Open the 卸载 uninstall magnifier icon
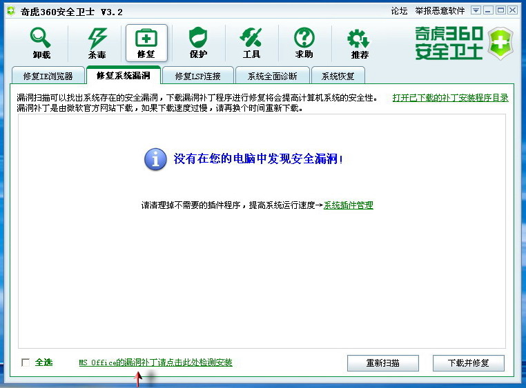 coord(41,43)
